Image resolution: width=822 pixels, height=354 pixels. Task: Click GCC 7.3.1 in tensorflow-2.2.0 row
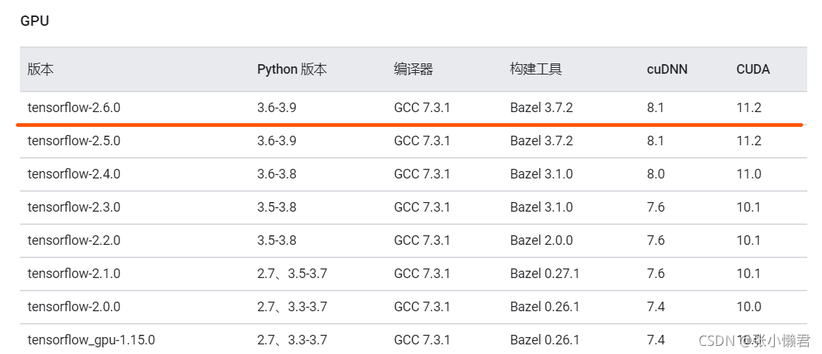point(422,240)
